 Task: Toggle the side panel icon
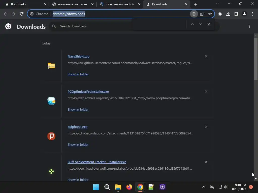click(236, 14)
